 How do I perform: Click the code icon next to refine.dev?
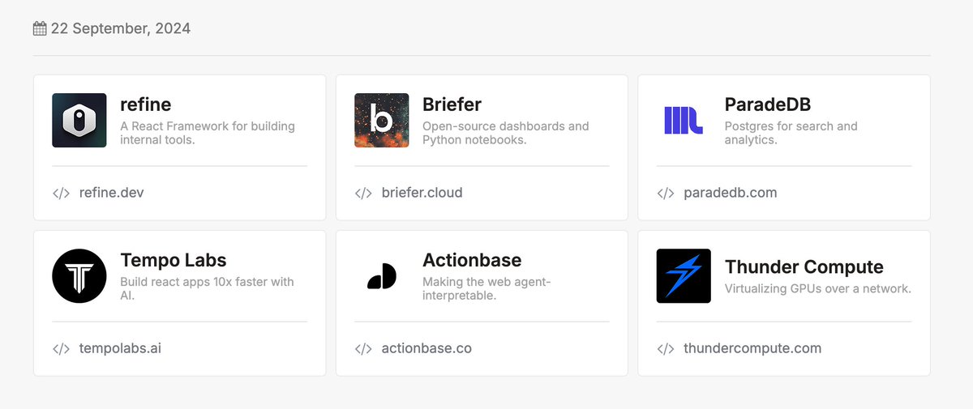tap(61, 193)
